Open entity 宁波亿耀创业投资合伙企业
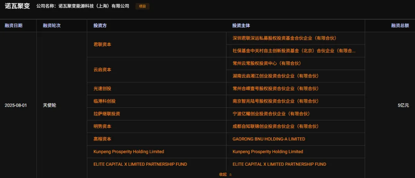415x178 pixels. [271, 114]
